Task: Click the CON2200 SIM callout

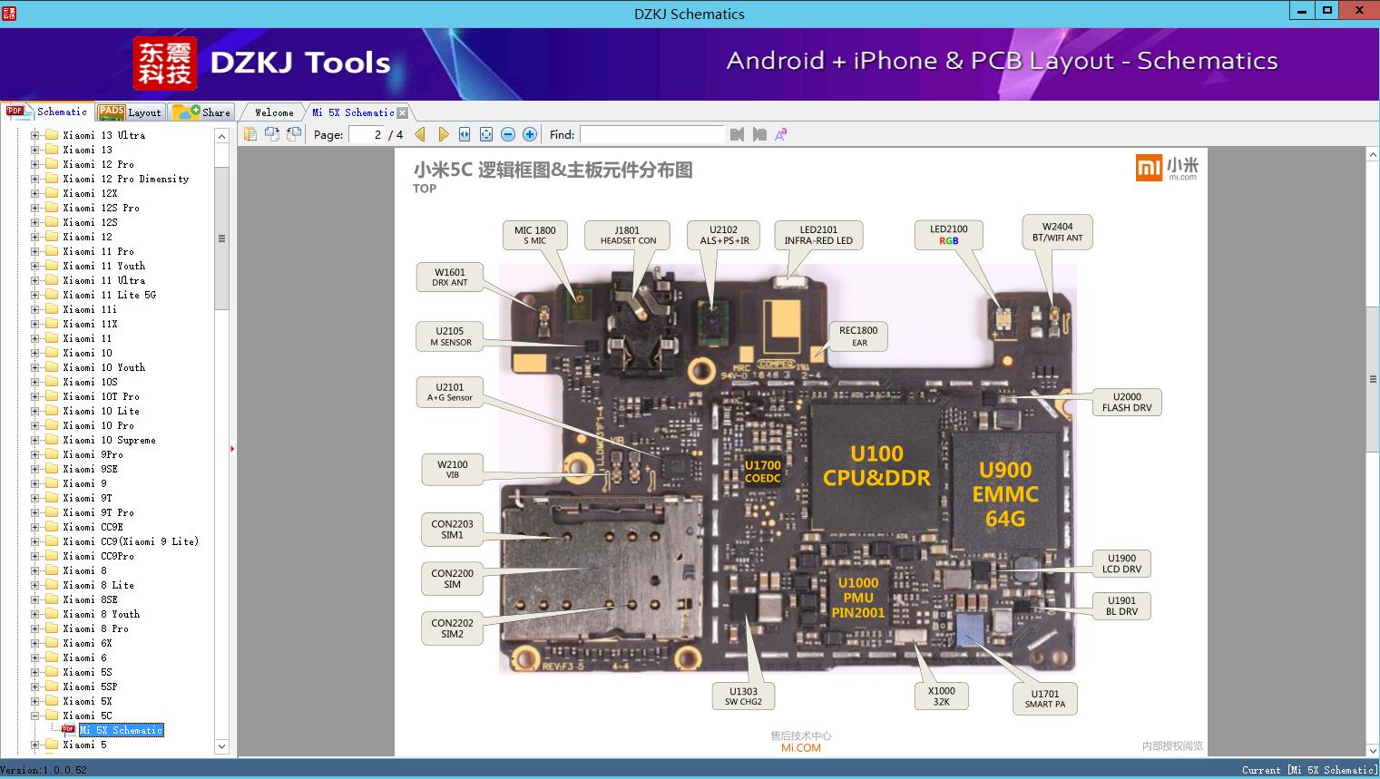Action: click(x=452, y=579)
